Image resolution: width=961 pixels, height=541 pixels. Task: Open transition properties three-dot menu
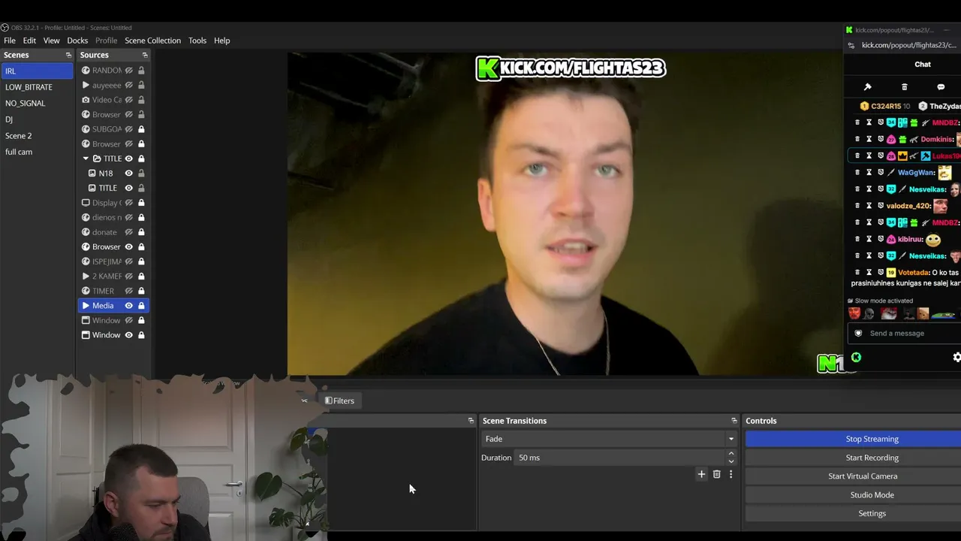[731, 474]
